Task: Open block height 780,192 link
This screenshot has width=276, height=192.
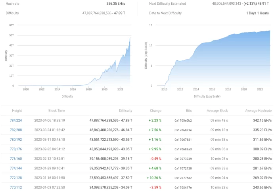Action: pos(16,139)
